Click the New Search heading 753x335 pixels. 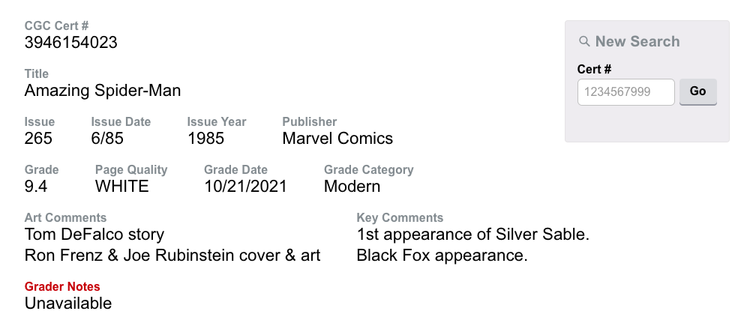637,42
